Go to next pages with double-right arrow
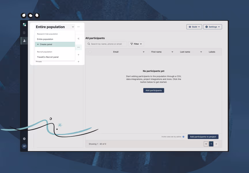Image resolution: width=249 pixels, height=173 pixels. tap(216, 144)
